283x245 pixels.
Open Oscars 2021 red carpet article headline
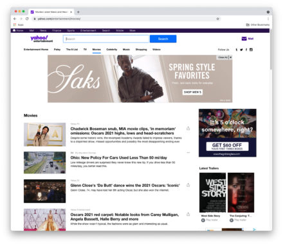(x=125, y=217)
